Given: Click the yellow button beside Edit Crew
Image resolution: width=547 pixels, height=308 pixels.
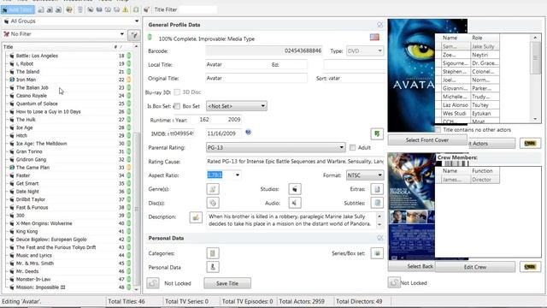Looking at the screenshot, I should tap(530, 267).
